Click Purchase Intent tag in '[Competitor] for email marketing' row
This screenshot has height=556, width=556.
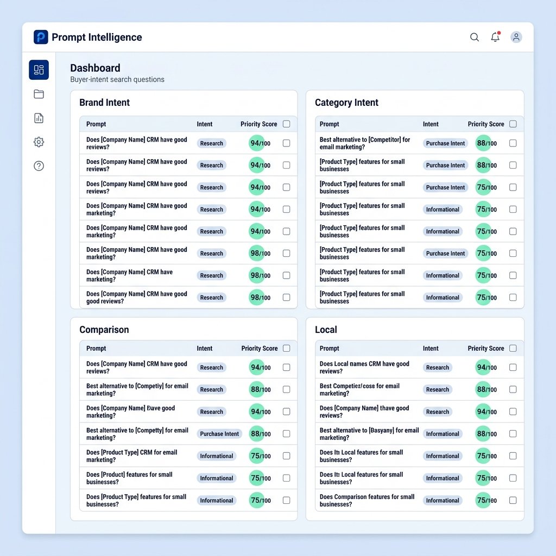click(x=445, y=143)
